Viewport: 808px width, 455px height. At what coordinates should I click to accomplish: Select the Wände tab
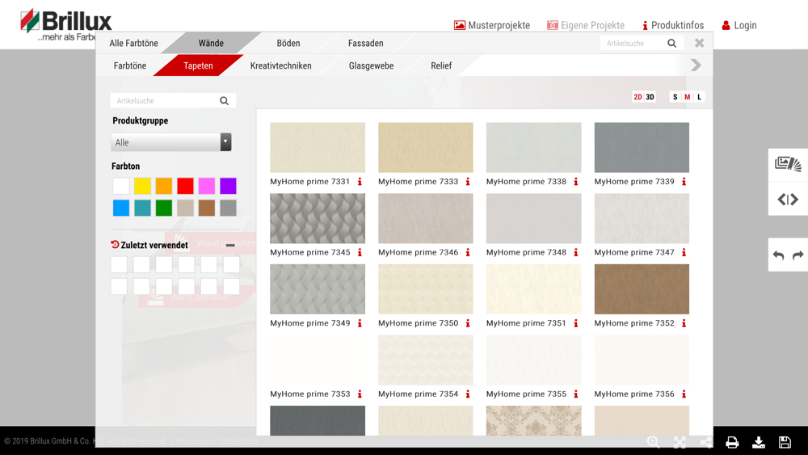coord(211,44)
